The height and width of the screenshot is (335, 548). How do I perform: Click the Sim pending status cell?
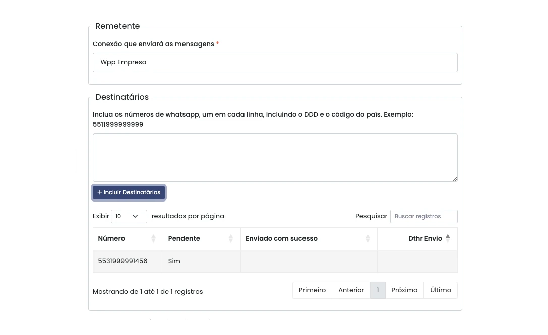click(174, 261)
